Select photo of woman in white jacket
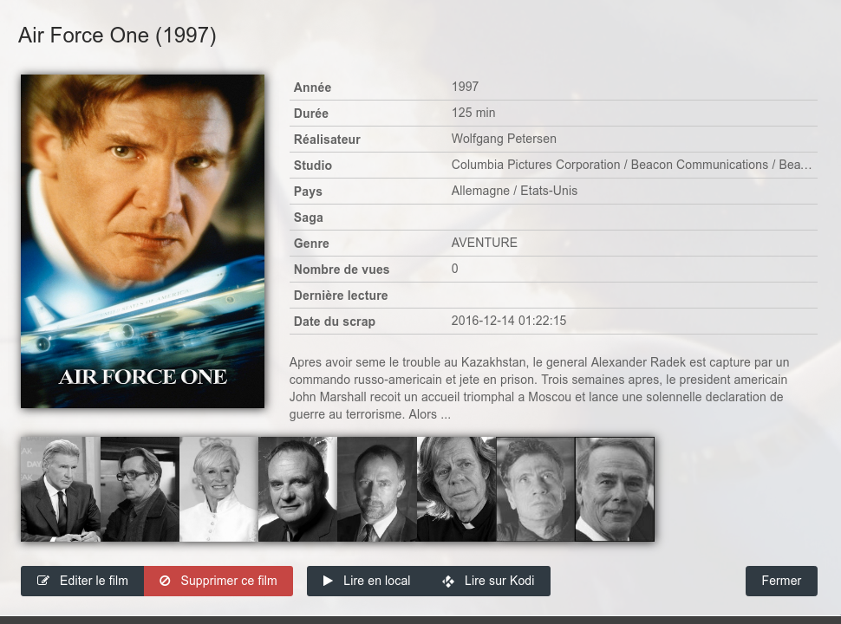Screen dimensions: 841x624 tap(218, 489)
